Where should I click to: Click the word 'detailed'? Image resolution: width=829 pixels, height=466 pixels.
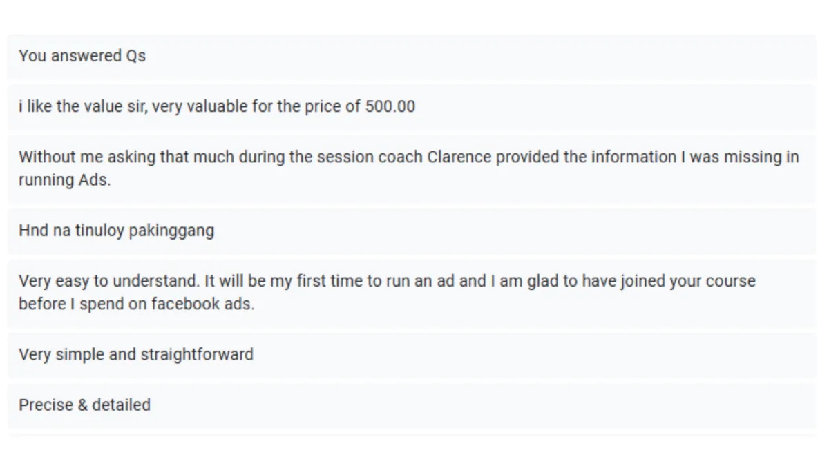[x=121, y=405]
